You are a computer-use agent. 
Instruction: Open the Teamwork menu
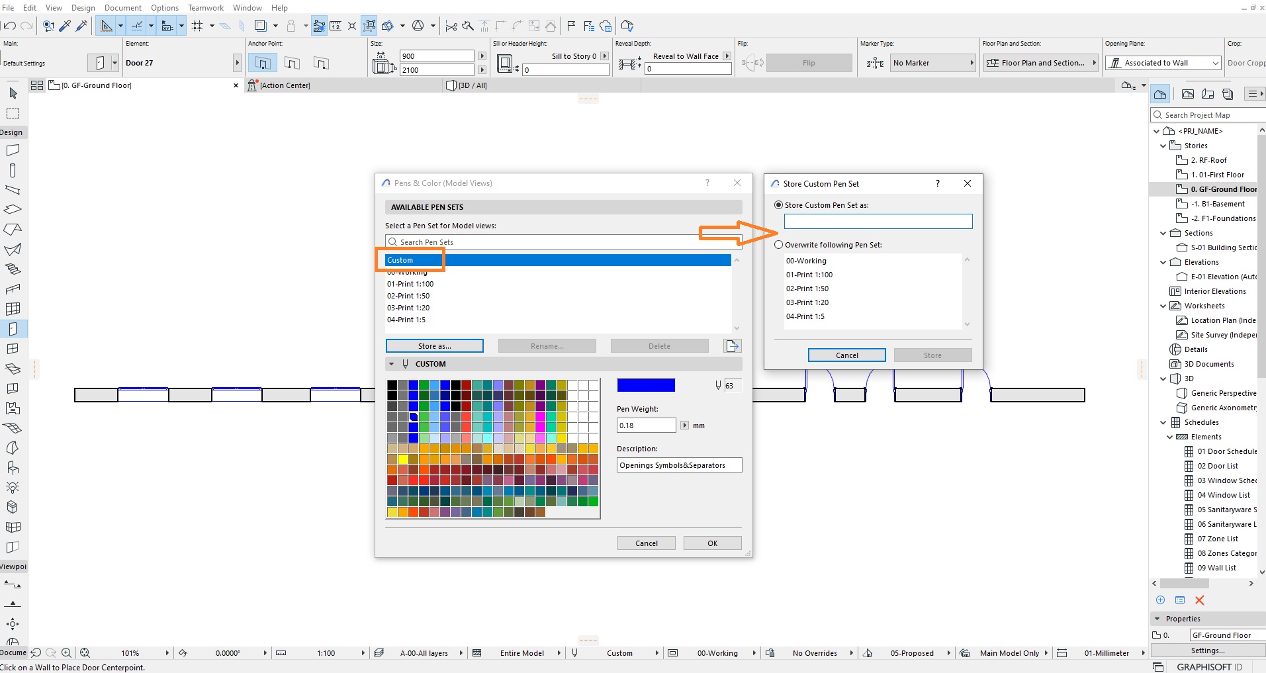[x=206, y=7]
